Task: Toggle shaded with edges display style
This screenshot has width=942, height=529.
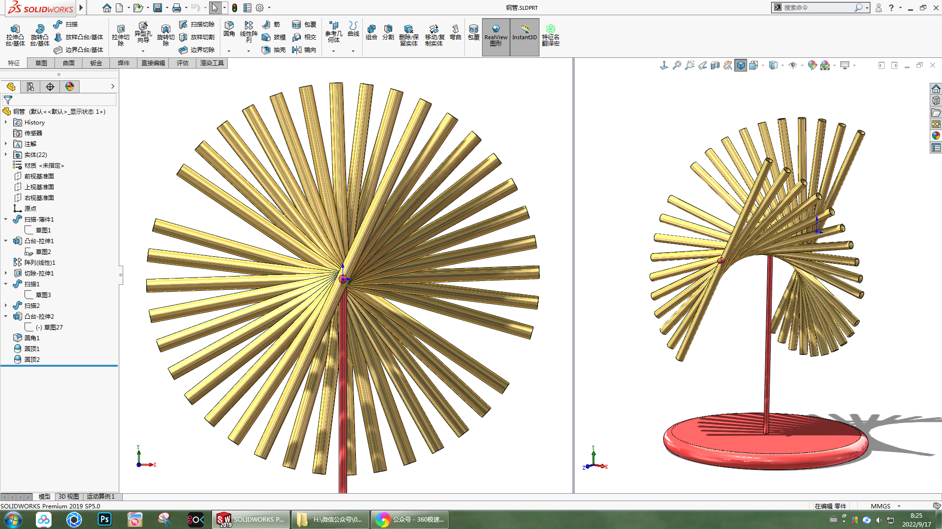Action: click(741, 65)
